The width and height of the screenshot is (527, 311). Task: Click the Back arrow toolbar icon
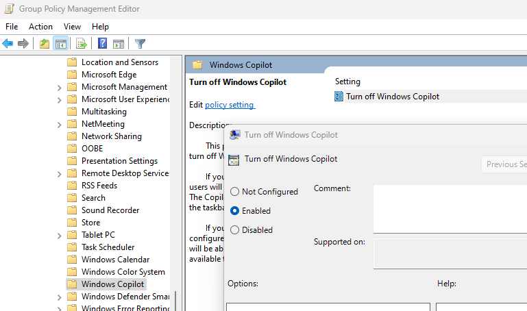(8, 44)
